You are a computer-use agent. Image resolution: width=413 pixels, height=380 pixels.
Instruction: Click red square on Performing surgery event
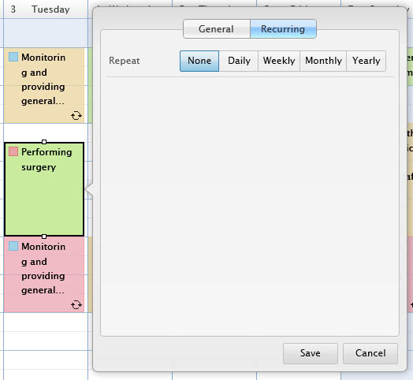tap(13, 151)
